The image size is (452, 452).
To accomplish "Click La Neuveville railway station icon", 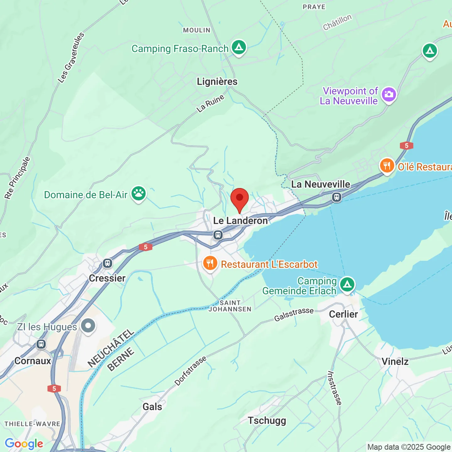I will [336, 197].
